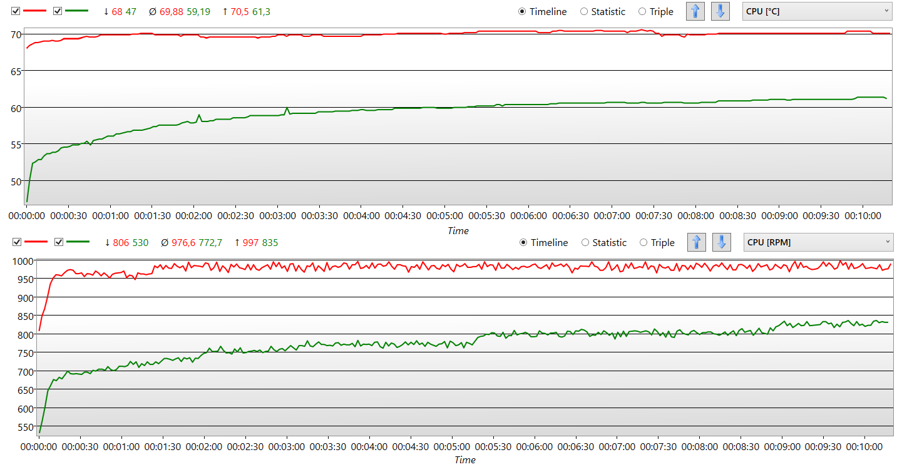Click the green maximum temperature value 61,3
This screenshot has width=897, height=467.
[x=262, y=12]
